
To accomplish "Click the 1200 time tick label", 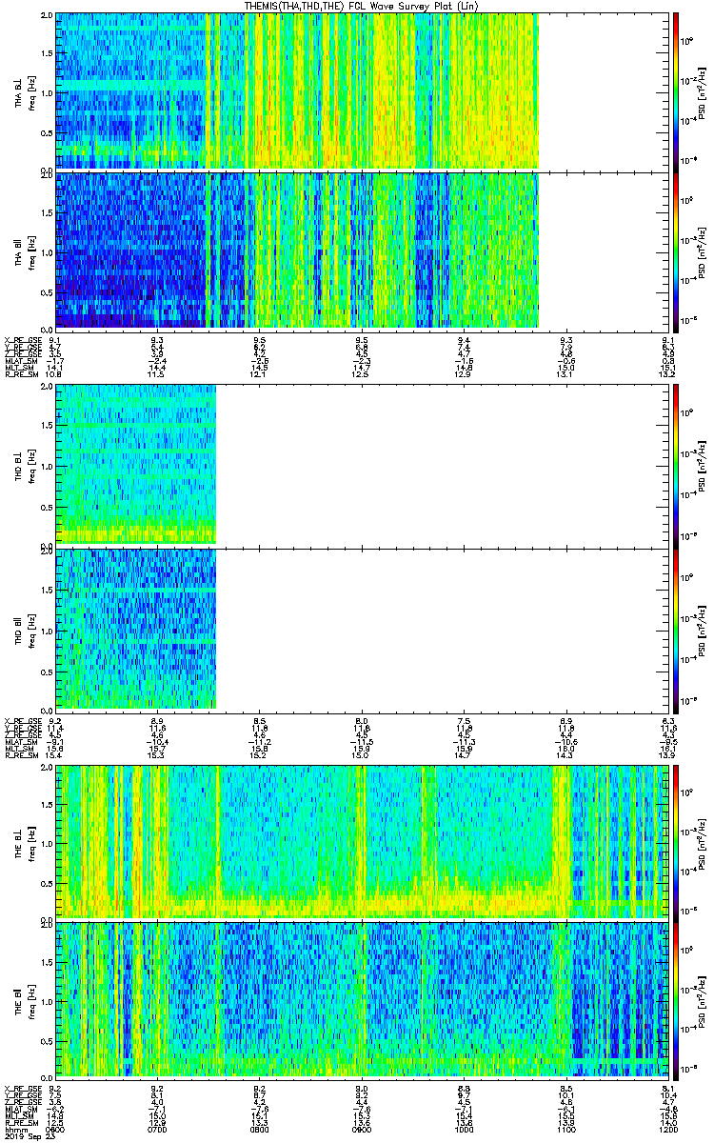I will (x=669, y=1130).
